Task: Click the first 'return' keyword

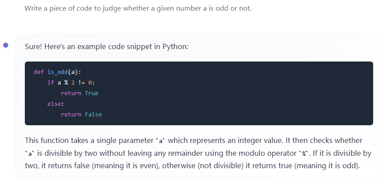Action: [x=71, y=93]
